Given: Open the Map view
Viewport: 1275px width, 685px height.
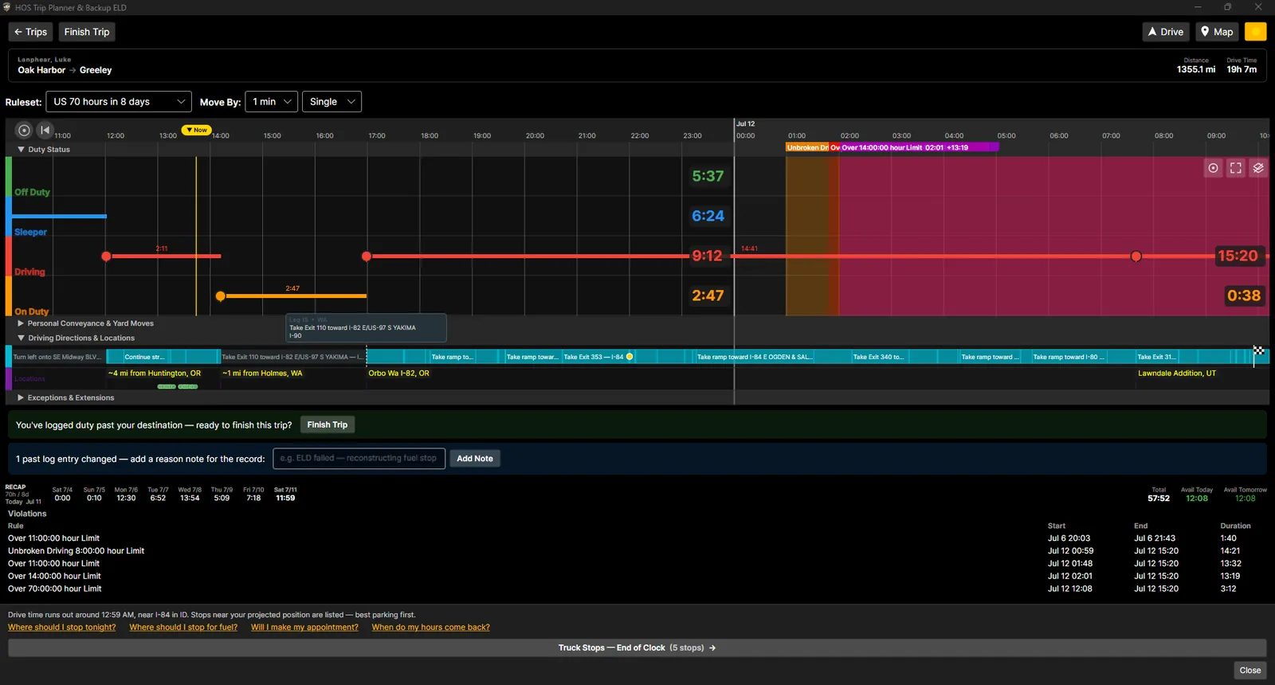Looking at the screenshot, I should (x=1217, y=32).
